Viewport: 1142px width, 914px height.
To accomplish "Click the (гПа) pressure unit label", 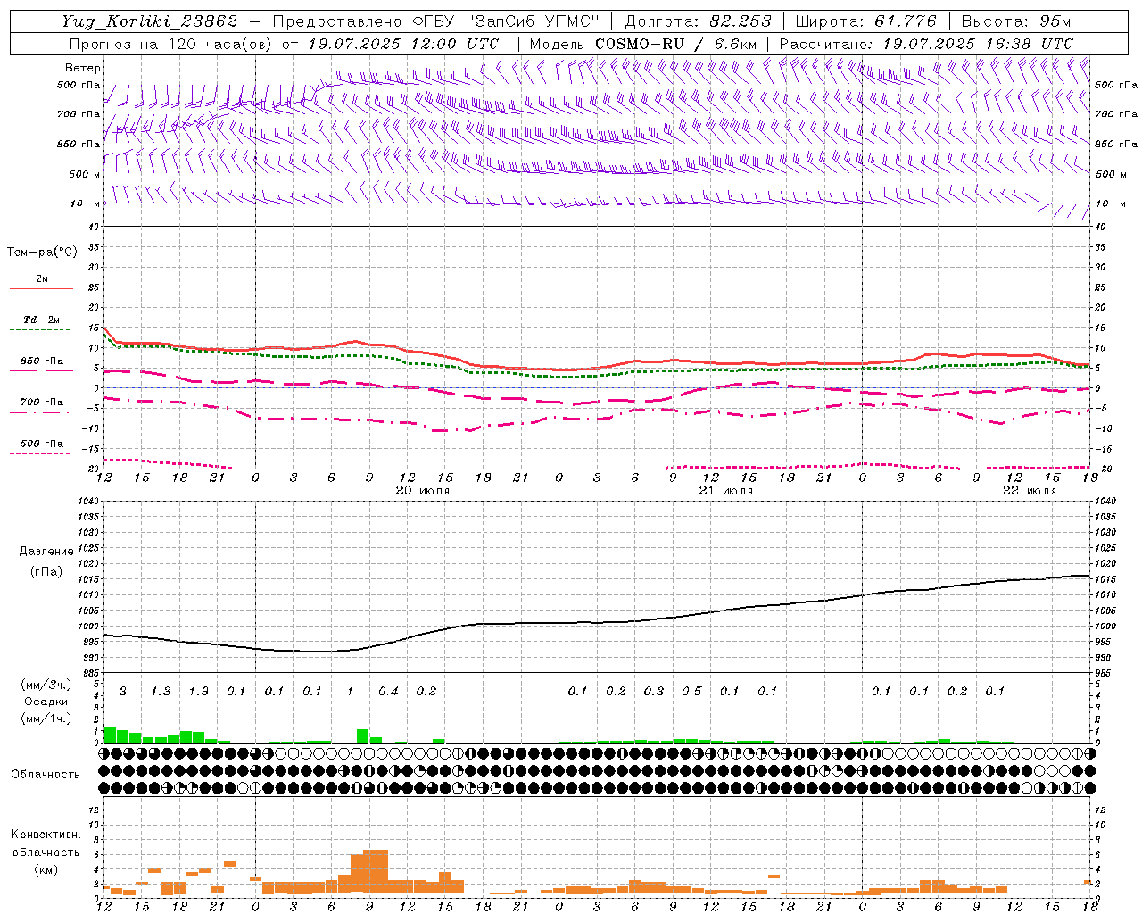I will pos(46,572).
